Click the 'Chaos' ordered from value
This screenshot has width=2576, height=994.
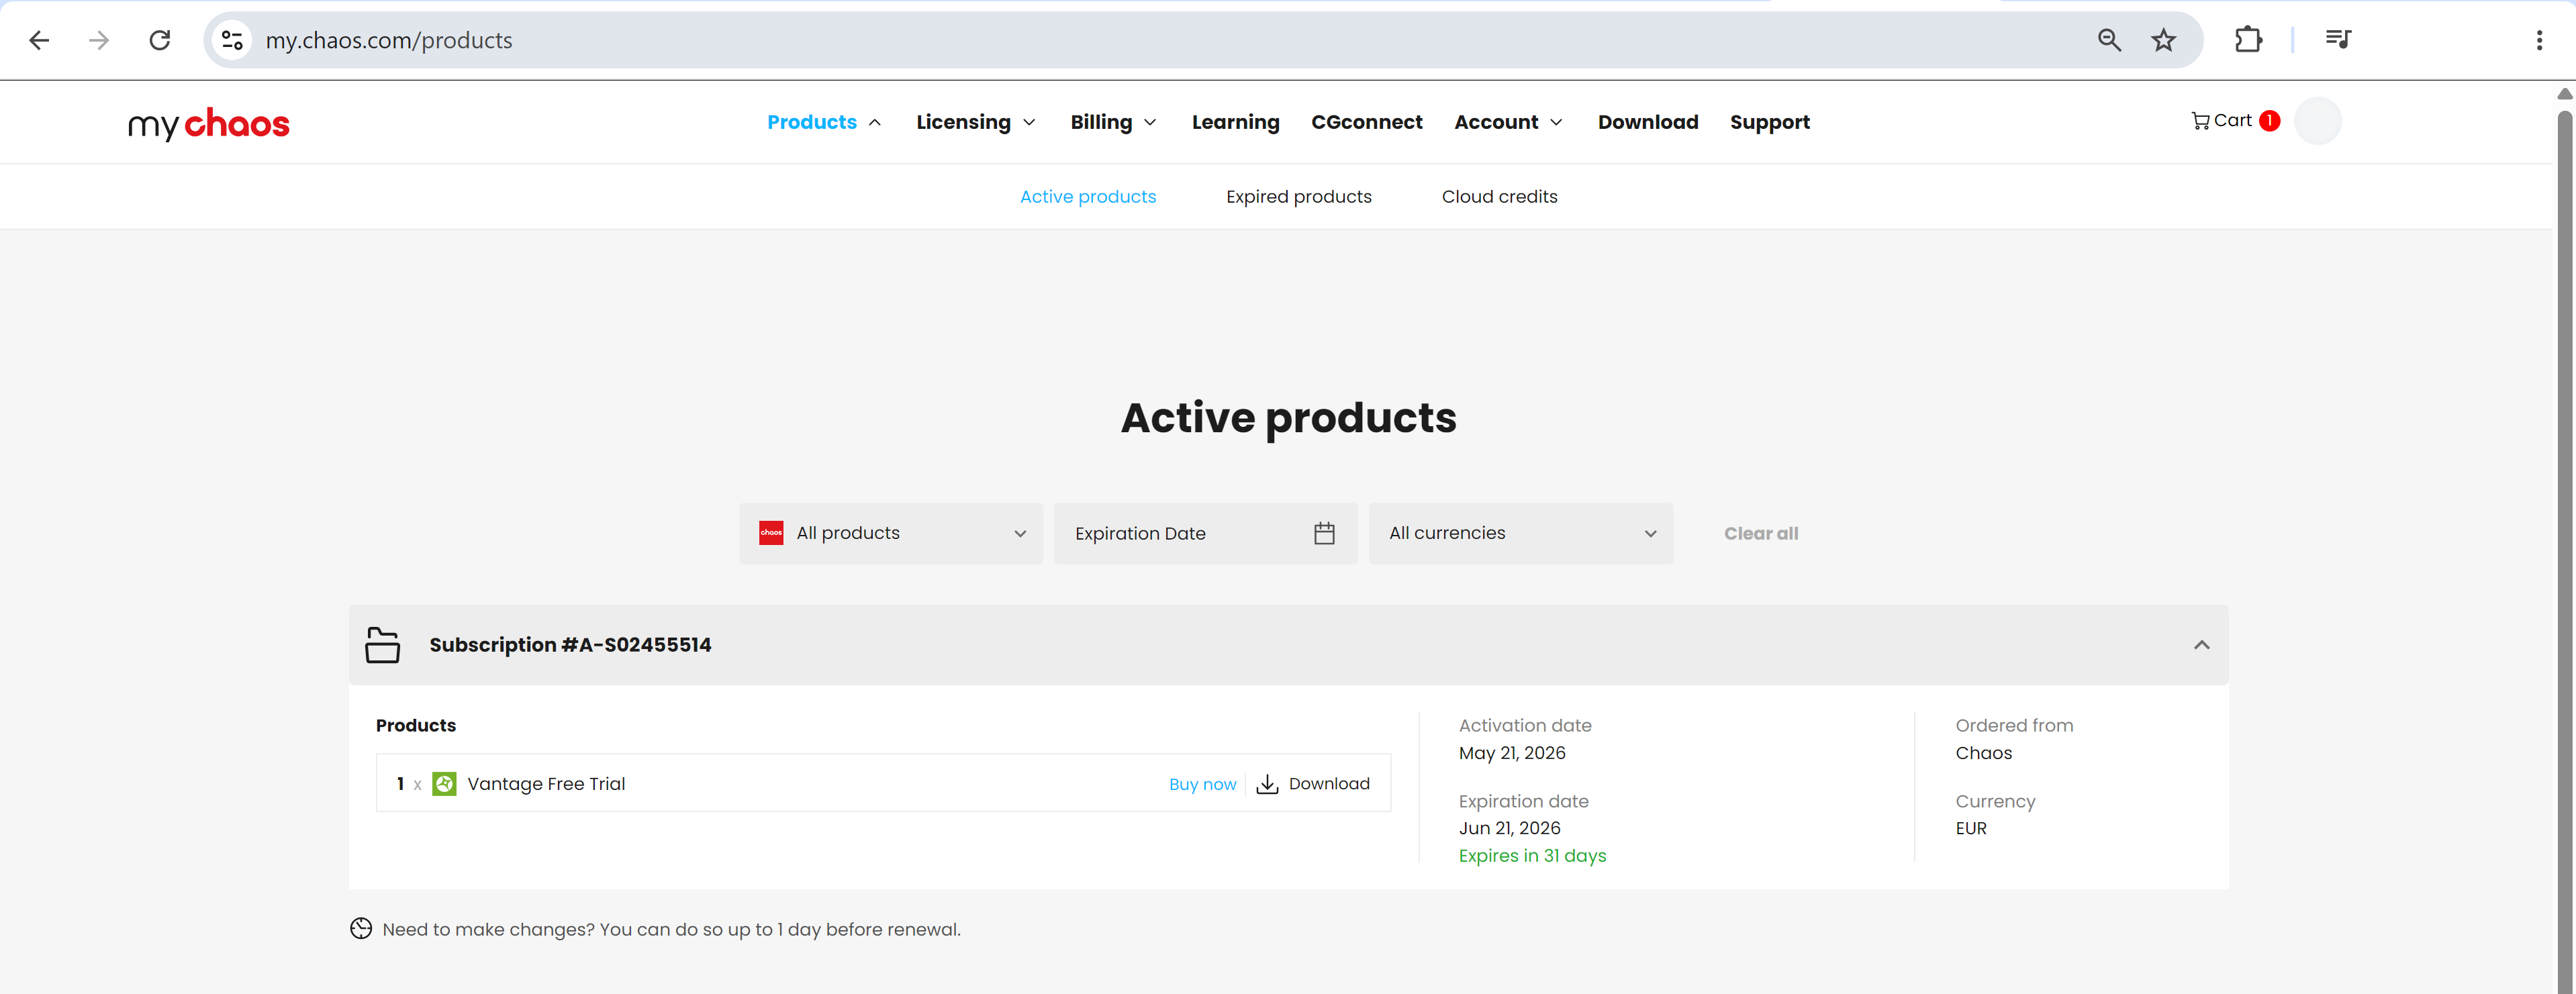click(x=1983, y=753)
